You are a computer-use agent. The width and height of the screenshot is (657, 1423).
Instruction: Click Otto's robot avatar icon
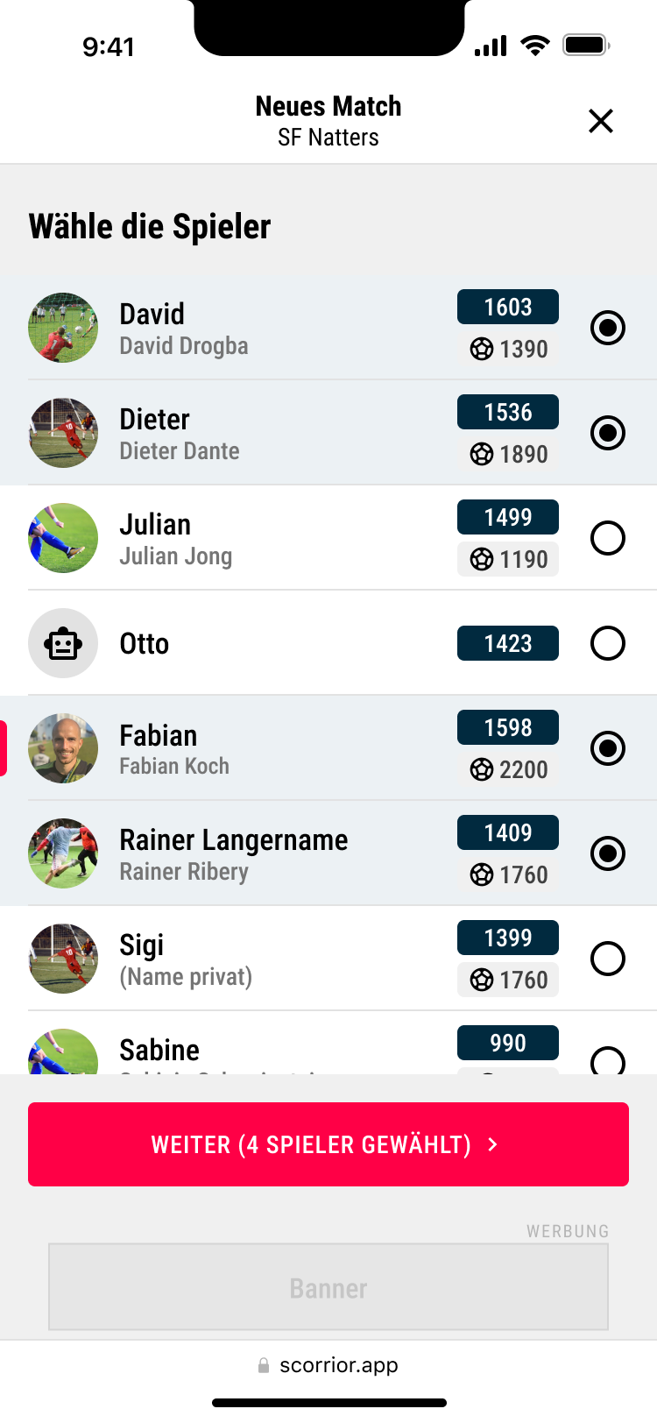coord(63,643)
